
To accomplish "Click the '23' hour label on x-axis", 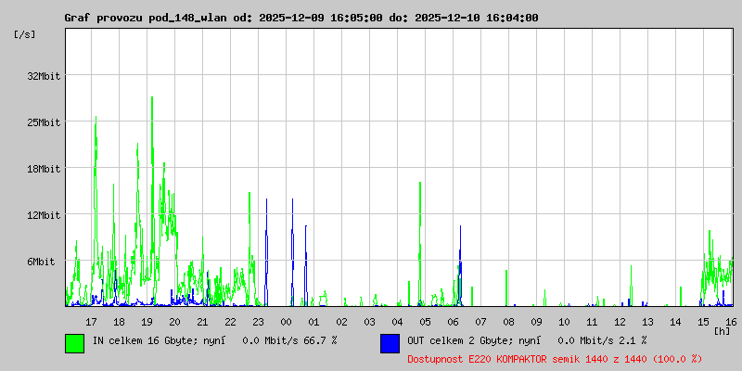I will [259, 322].
